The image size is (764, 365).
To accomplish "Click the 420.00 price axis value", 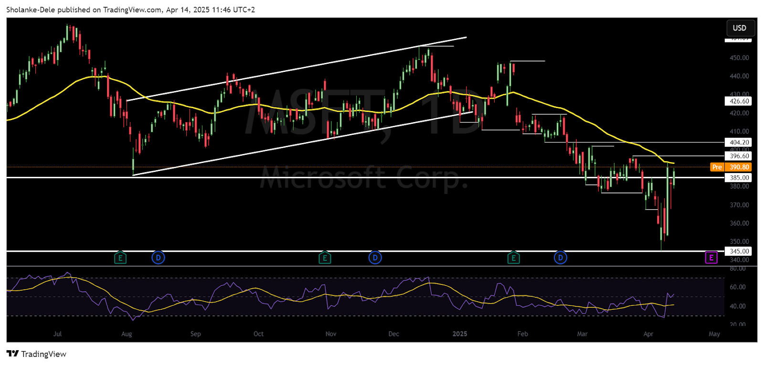I will point(739,113).
